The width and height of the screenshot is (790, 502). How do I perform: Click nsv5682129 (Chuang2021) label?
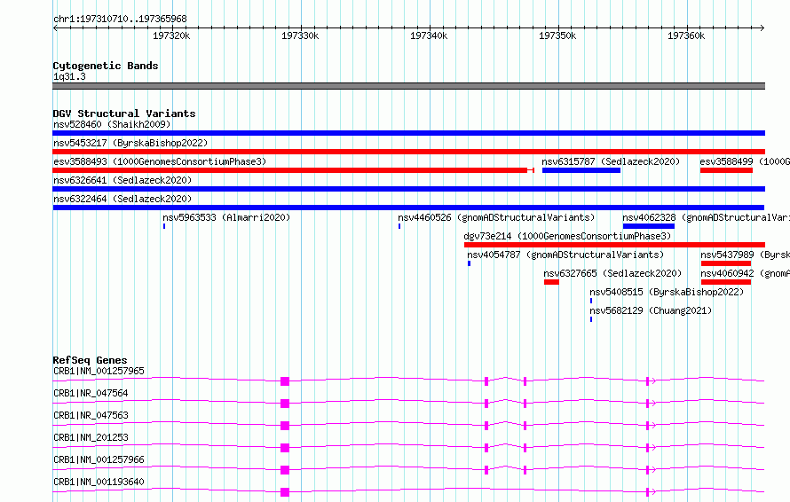point(651,310)
